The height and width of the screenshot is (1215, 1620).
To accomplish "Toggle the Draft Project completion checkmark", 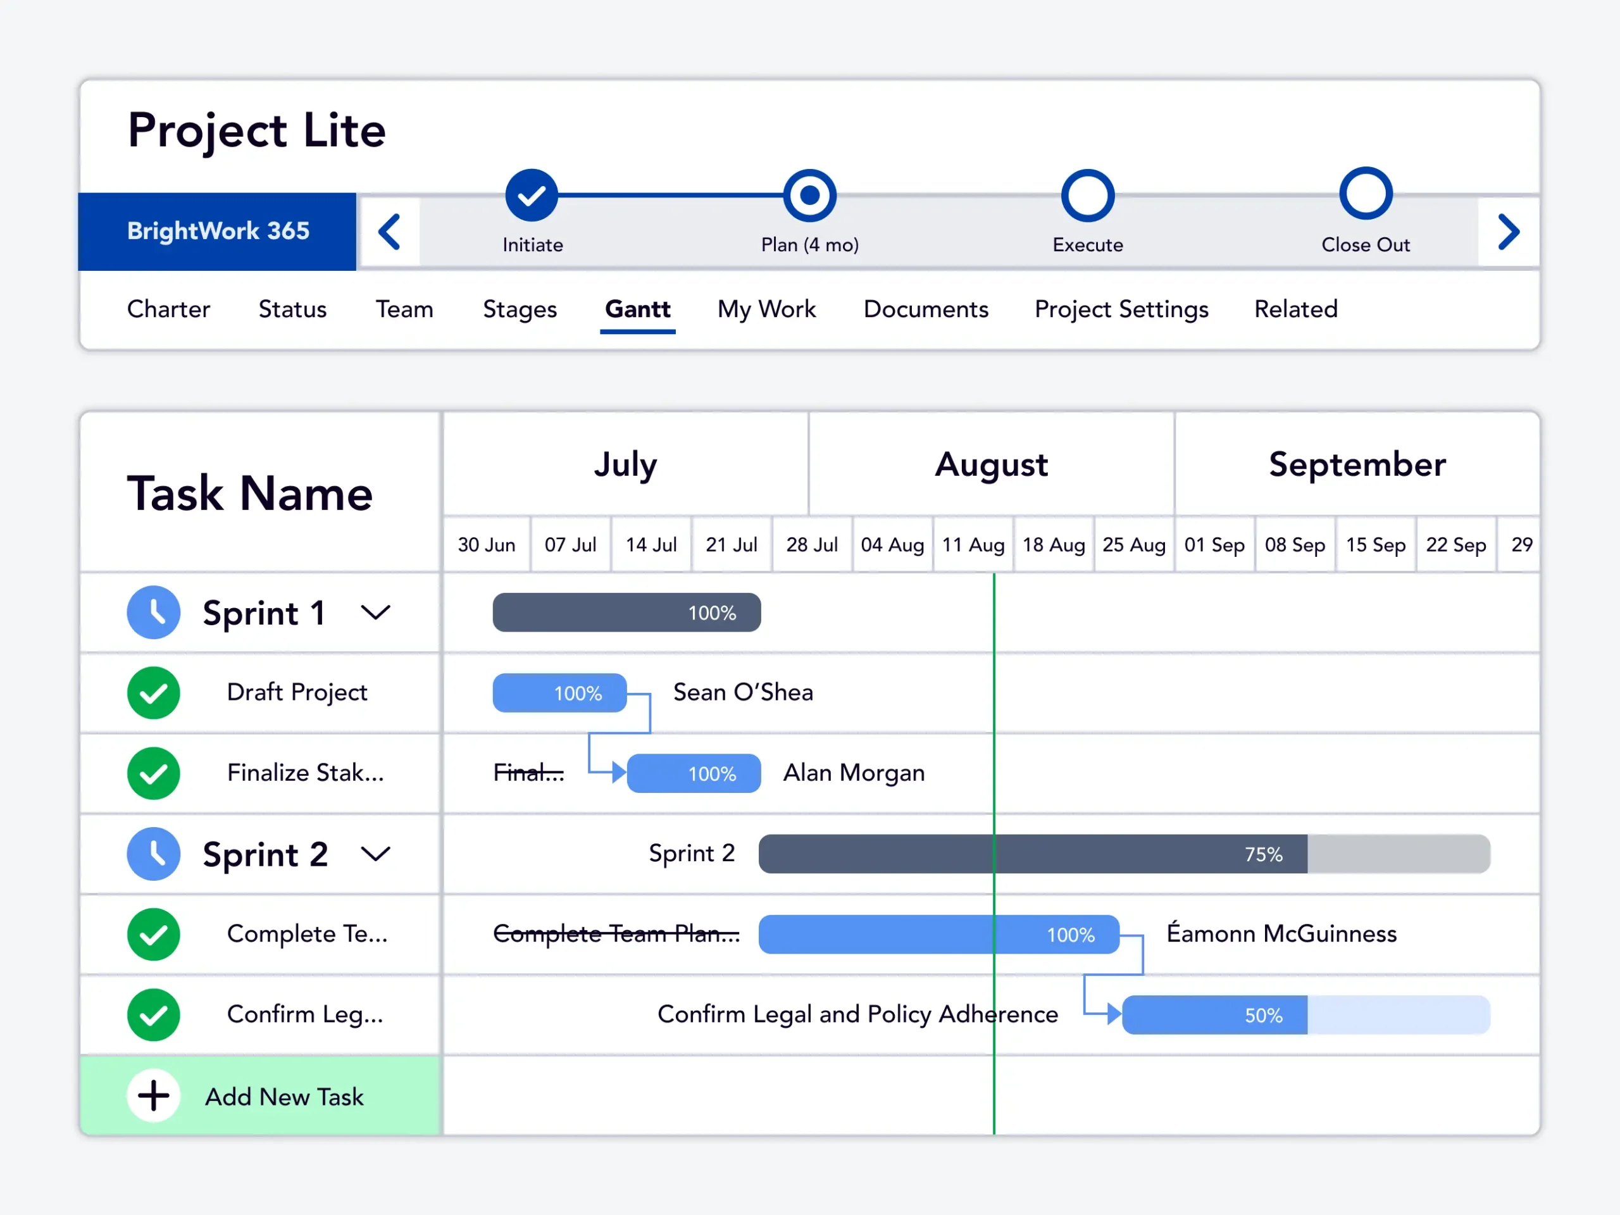I will tap(154, 693).
